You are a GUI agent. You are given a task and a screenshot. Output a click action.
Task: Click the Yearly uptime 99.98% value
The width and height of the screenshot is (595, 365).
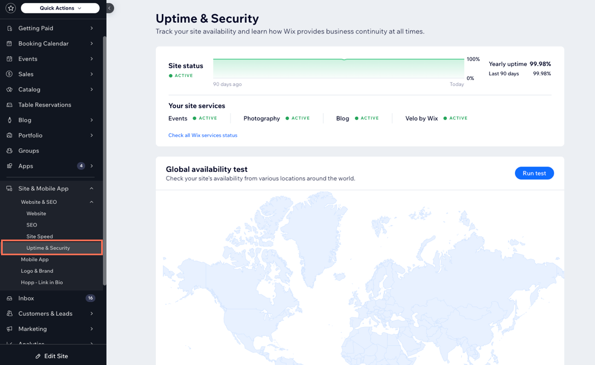540,64
